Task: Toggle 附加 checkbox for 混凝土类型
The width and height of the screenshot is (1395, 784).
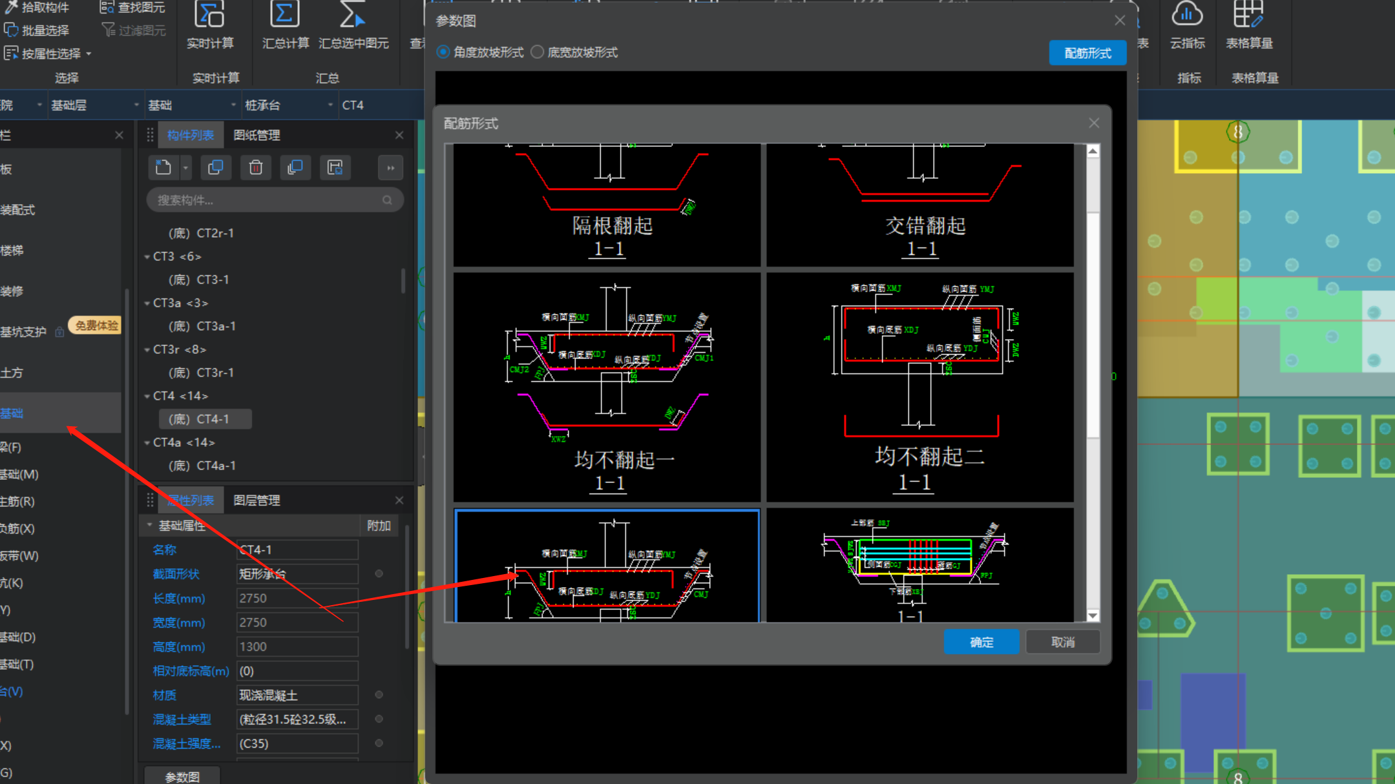Action: (x=379, y=719)
